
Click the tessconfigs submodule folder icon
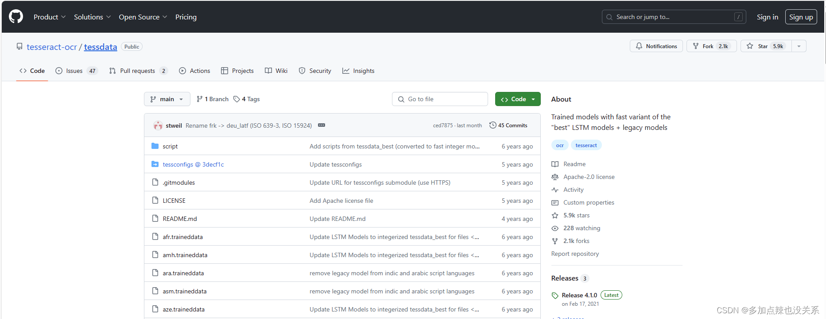(x=155, y=164)
